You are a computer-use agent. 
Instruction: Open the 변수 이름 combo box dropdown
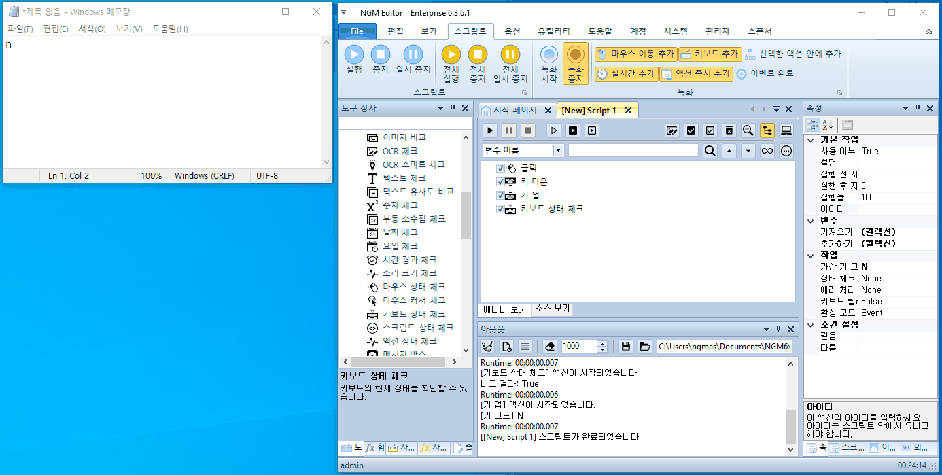click(559, 151)
